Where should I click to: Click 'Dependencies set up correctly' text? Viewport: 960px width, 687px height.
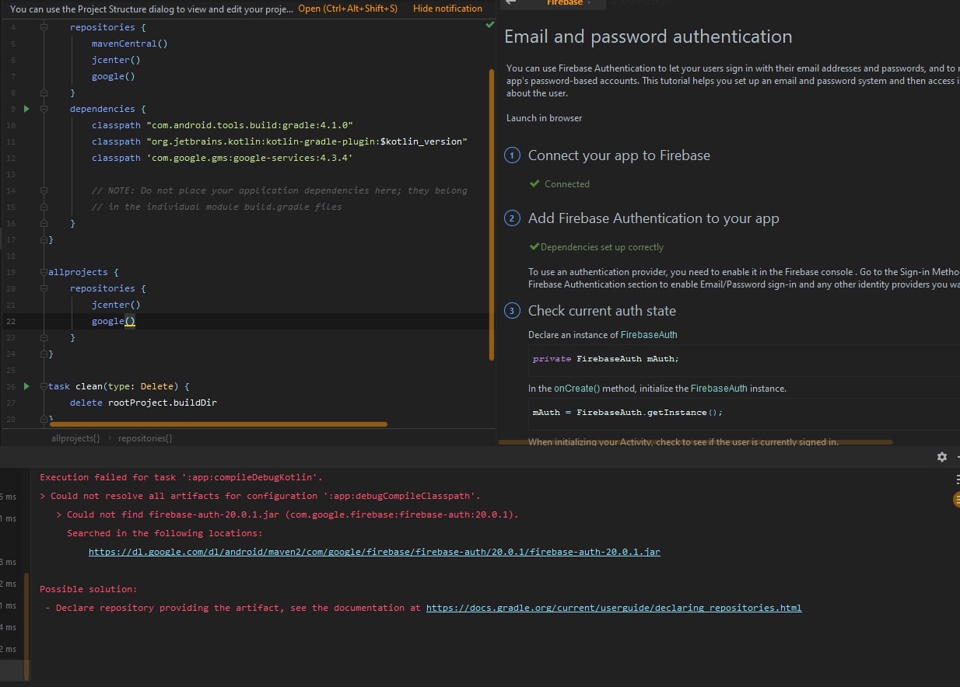click(x=602, y=247)
